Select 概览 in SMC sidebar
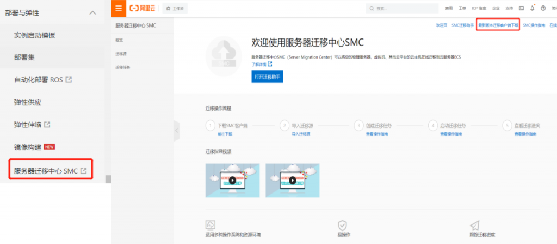 [119, 40]
